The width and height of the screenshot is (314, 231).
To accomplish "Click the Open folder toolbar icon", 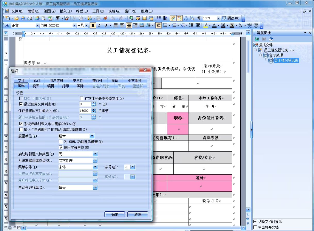I will click(x=16, y=18).
